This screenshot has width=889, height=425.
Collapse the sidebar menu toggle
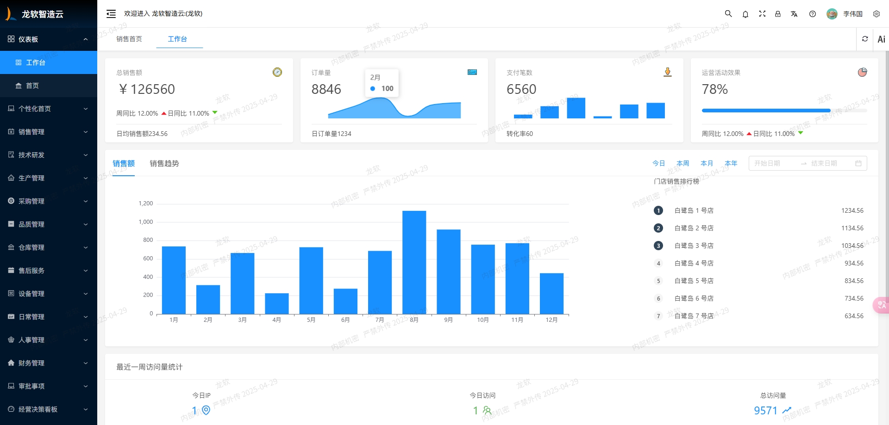coord(111,14)
